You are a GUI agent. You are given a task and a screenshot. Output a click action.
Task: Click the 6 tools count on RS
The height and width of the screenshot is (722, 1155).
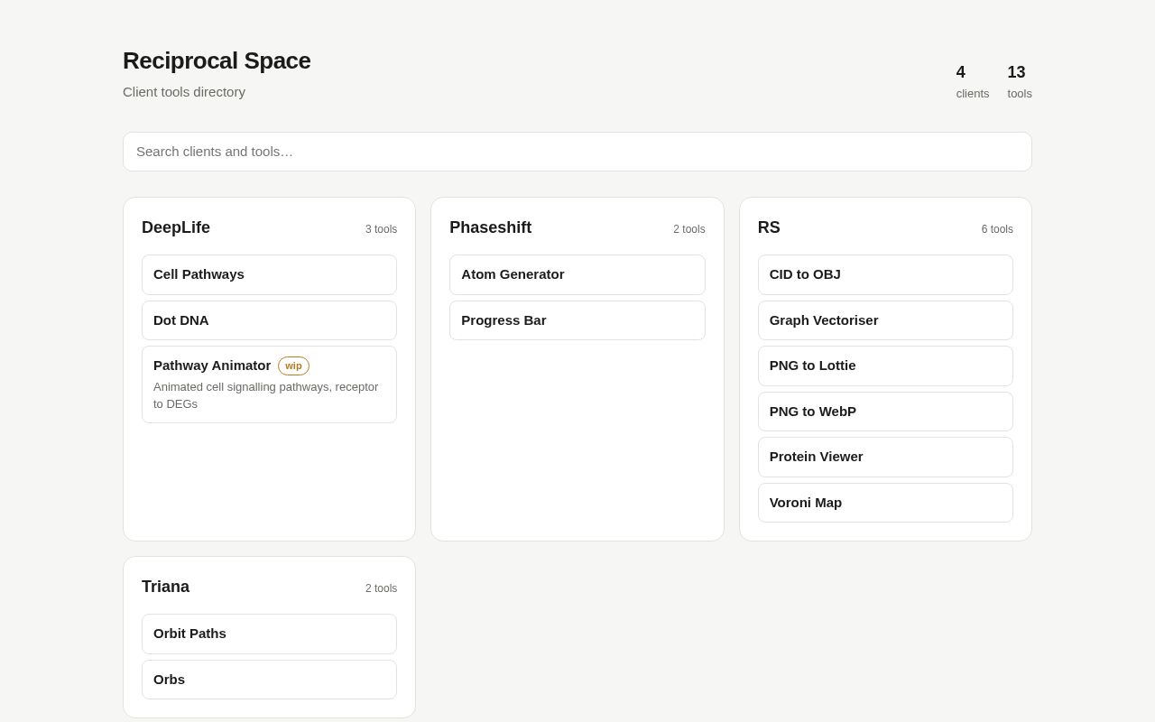point(997,229)
